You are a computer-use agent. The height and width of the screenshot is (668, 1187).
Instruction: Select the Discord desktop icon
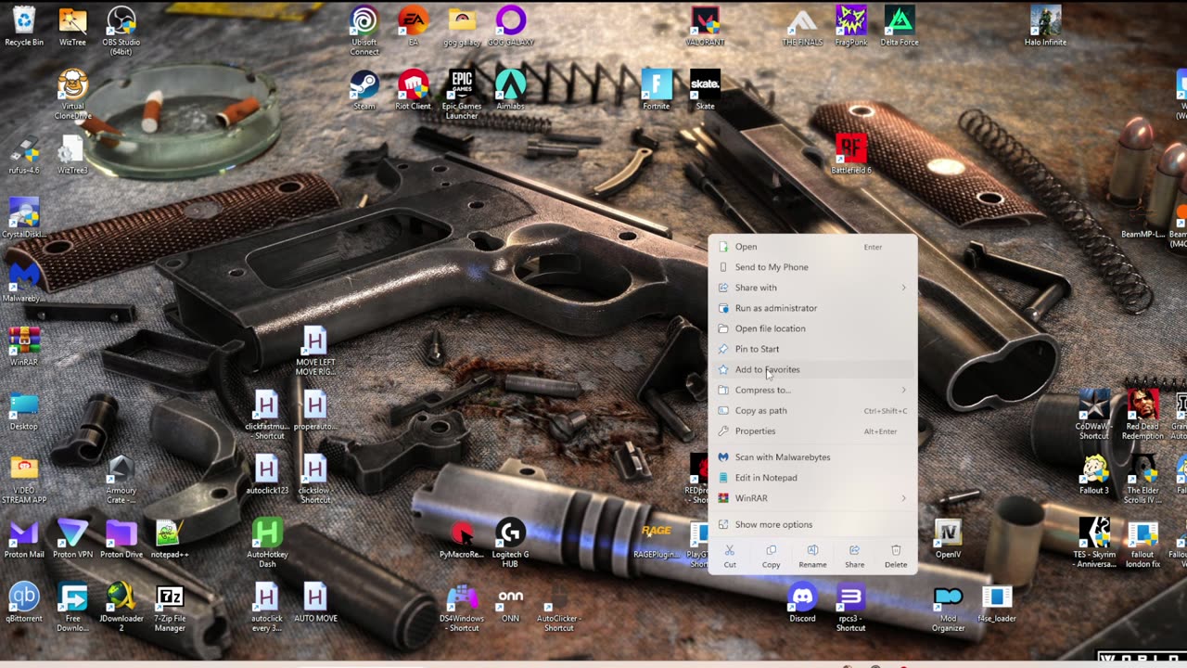pyautogui.click(x=802, y=602)
